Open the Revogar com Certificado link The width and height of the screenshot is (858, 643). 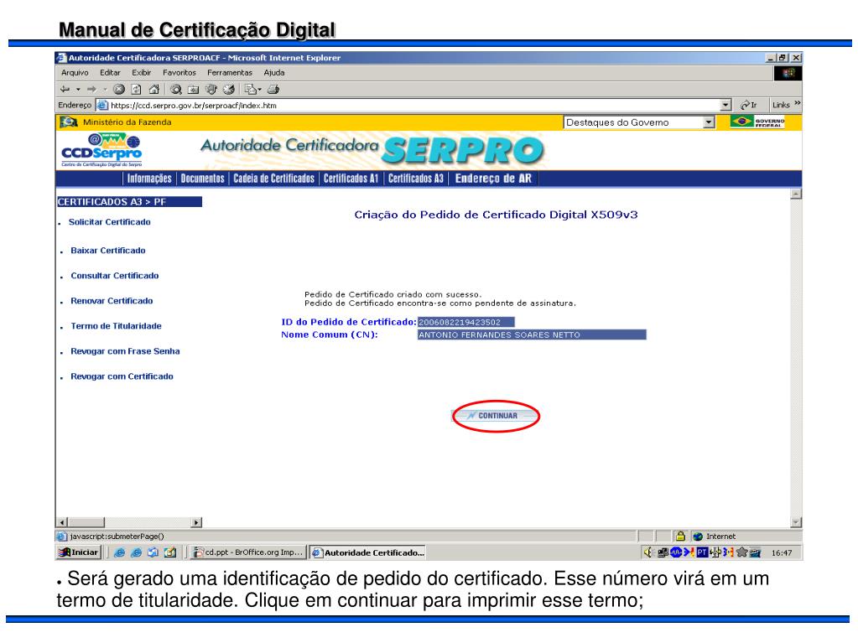pyautogui.click(x=122, y=376)
